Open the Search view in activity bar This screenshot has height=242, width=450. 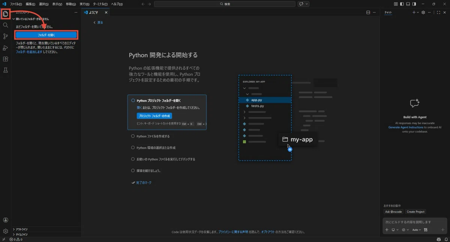tap(5, 25)
